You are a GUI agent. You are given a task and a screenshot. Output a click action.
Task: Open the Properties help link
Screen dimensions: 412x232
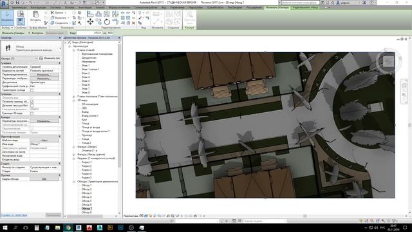click(14, 215)
